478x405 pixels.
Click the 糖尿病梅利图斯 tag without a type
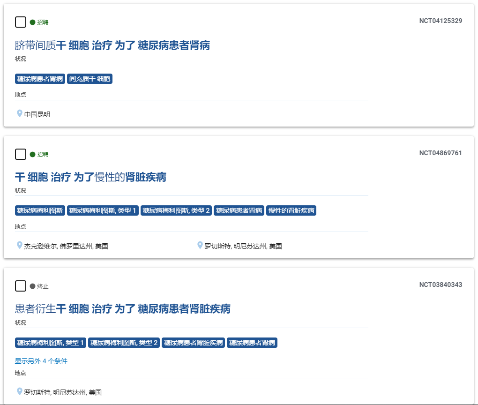click(x=40, y=210)
